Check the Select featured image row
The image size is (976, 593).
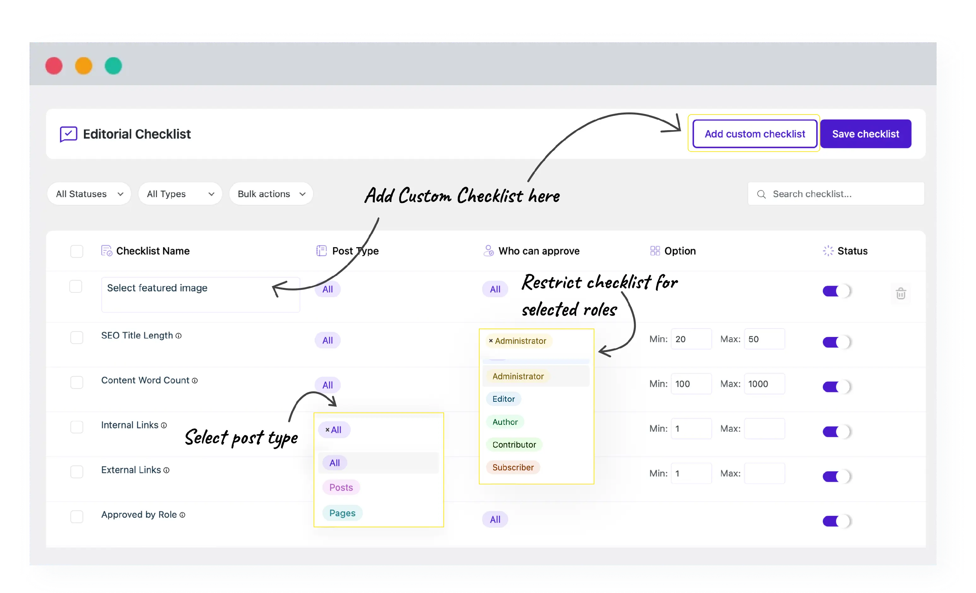(x=76, y=286)
